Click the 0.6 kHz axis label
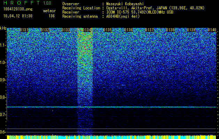This screenshot has width=219, height=139. tap(3, 132)
